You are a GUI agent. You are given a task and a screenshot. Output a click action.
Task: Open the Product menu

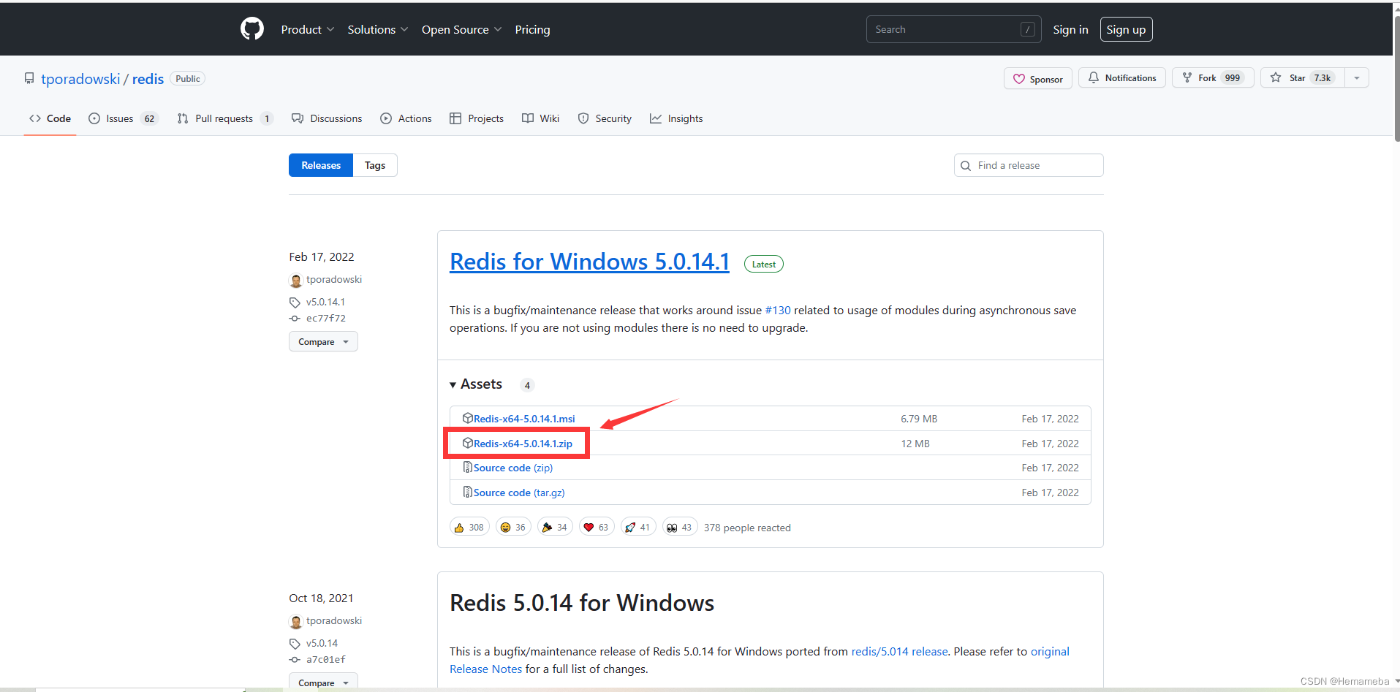pyautogui.click(x=307, y=29)
